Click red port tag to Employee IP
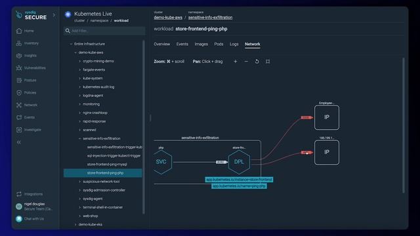 coord(306,118)
